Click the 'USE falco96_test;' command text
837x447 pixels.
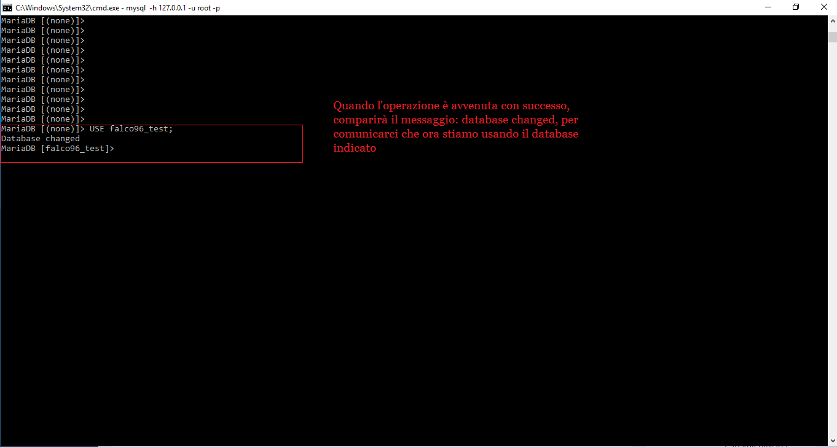pos(132,129)
